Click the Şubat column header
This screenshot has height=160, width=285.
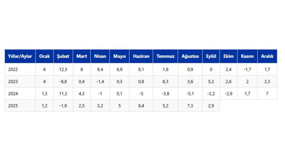coord(63,56)
